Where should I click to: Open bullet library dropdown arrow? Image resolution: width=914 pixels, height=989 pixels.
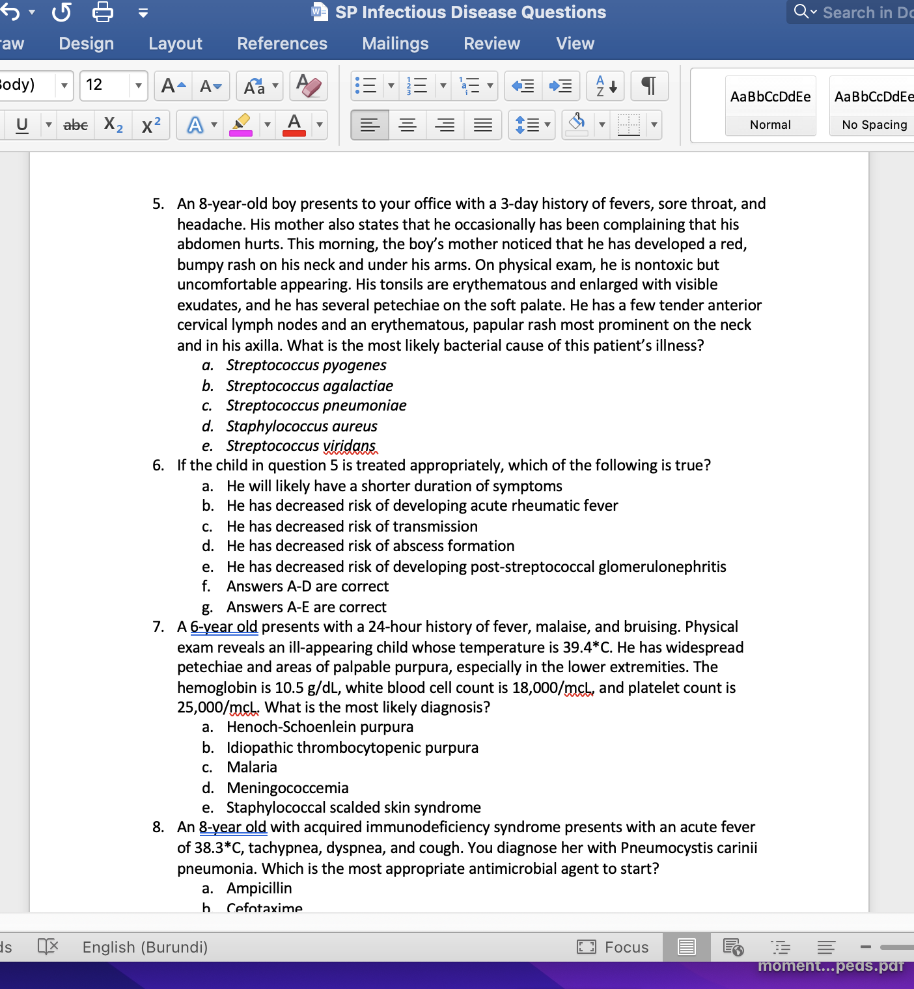click(391, 86)
